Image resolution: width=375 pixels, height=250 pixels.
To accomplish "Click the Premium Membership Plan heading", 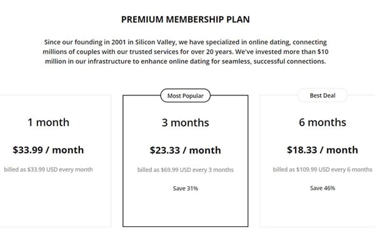I will coord(186,19).
